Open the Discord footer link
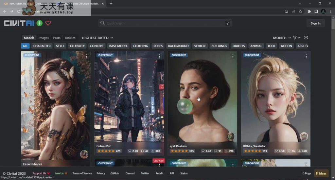Viewport: 335px width, 180px height. coord(130,173)
